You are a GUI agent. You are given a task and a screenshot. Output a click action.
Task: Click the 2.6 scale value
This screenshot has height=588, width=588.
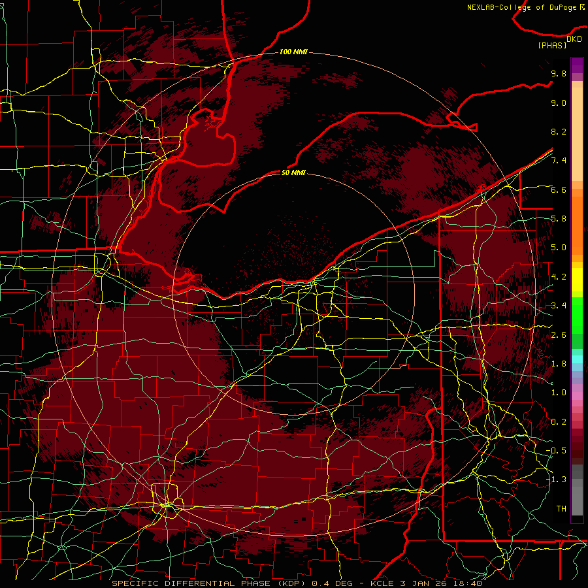click(559, 335)
